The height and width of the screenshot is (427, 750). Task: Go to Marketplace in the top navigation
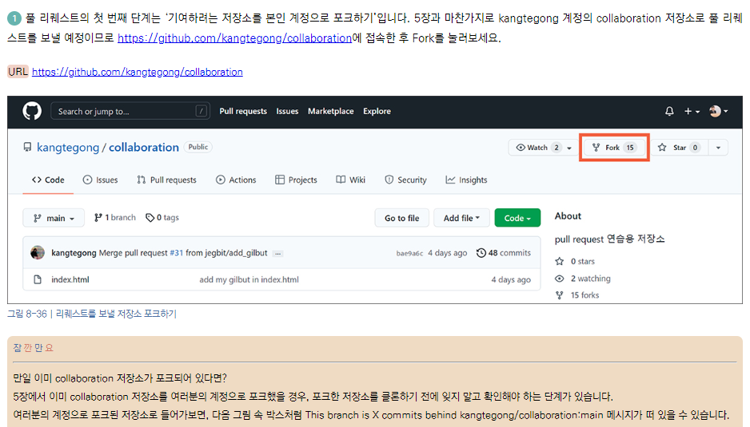click(x=330, y=111)
